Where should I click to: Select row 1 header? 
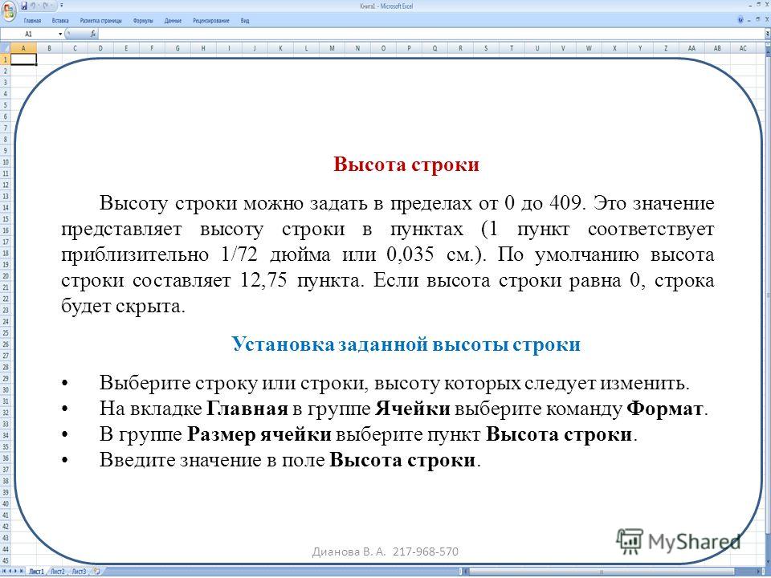[5, 59]
